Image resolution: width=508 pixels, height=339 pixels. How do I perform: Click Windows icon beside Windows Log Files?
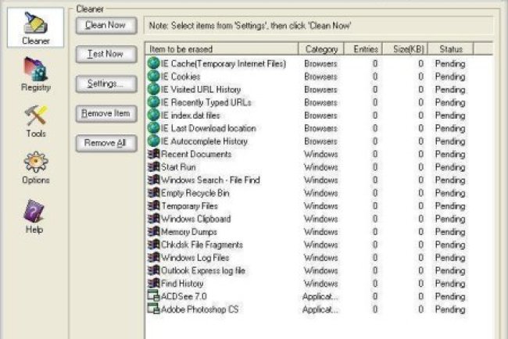(153, 258)
